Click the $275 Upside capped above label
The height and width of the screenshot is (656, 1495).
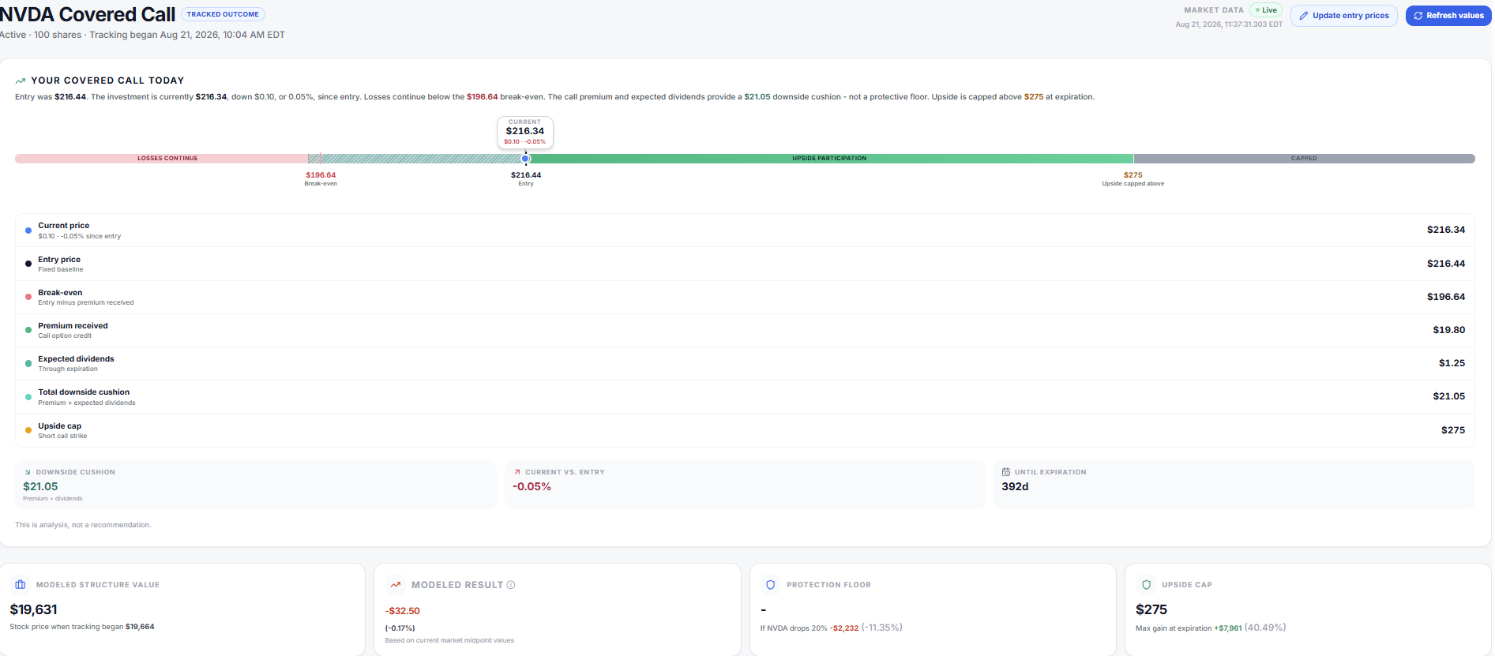click(1133, 179)
